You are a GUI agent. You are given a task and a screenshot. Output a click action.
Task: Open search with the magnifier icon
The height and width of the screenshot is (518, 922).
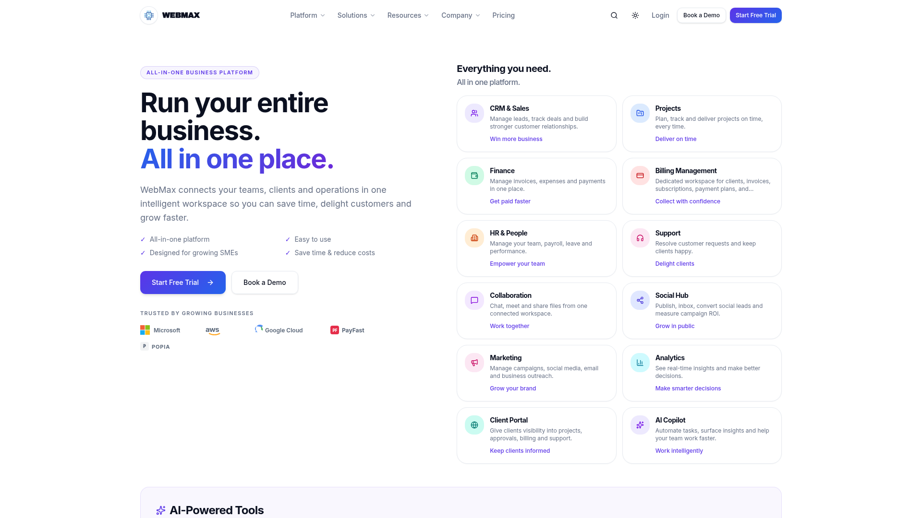coord(614,15)
